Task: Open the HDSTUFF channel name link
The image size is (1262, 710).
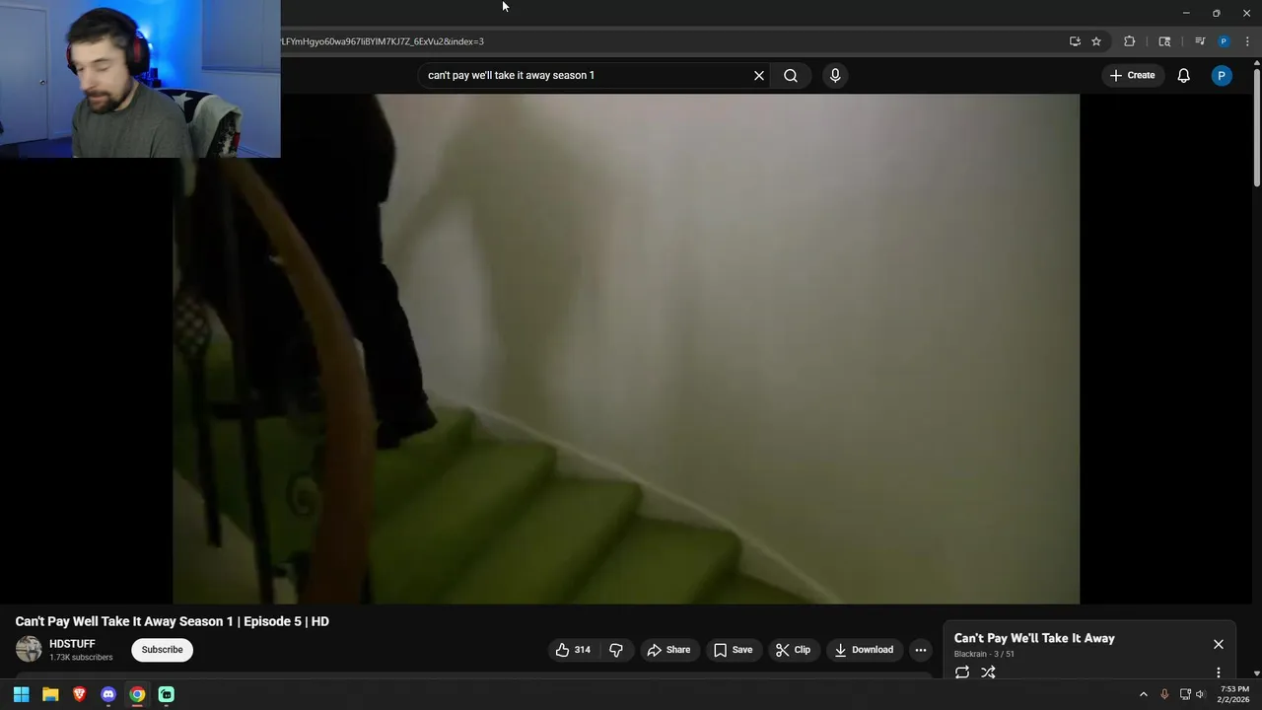Action: [x=72, y=644]
